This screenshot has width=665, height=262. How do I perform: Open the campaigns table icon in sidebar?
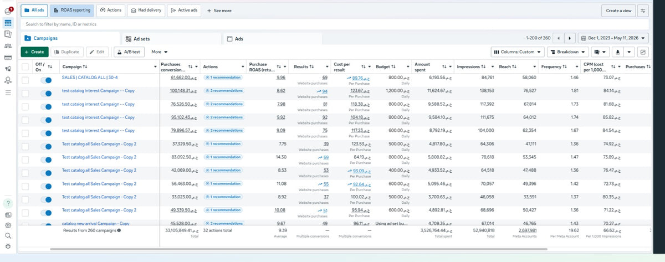8,23
